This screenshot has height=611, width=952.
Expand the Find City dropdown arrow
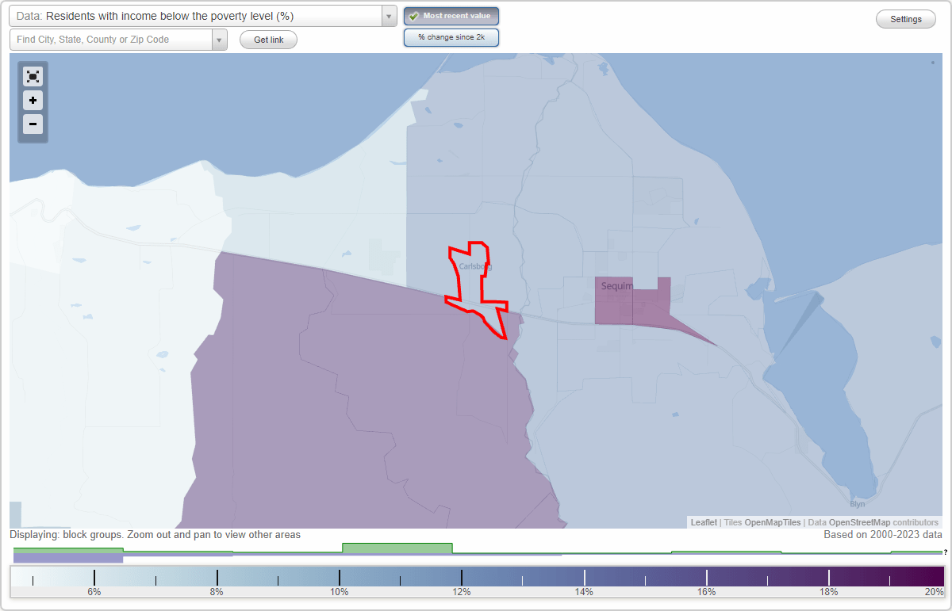220,40
